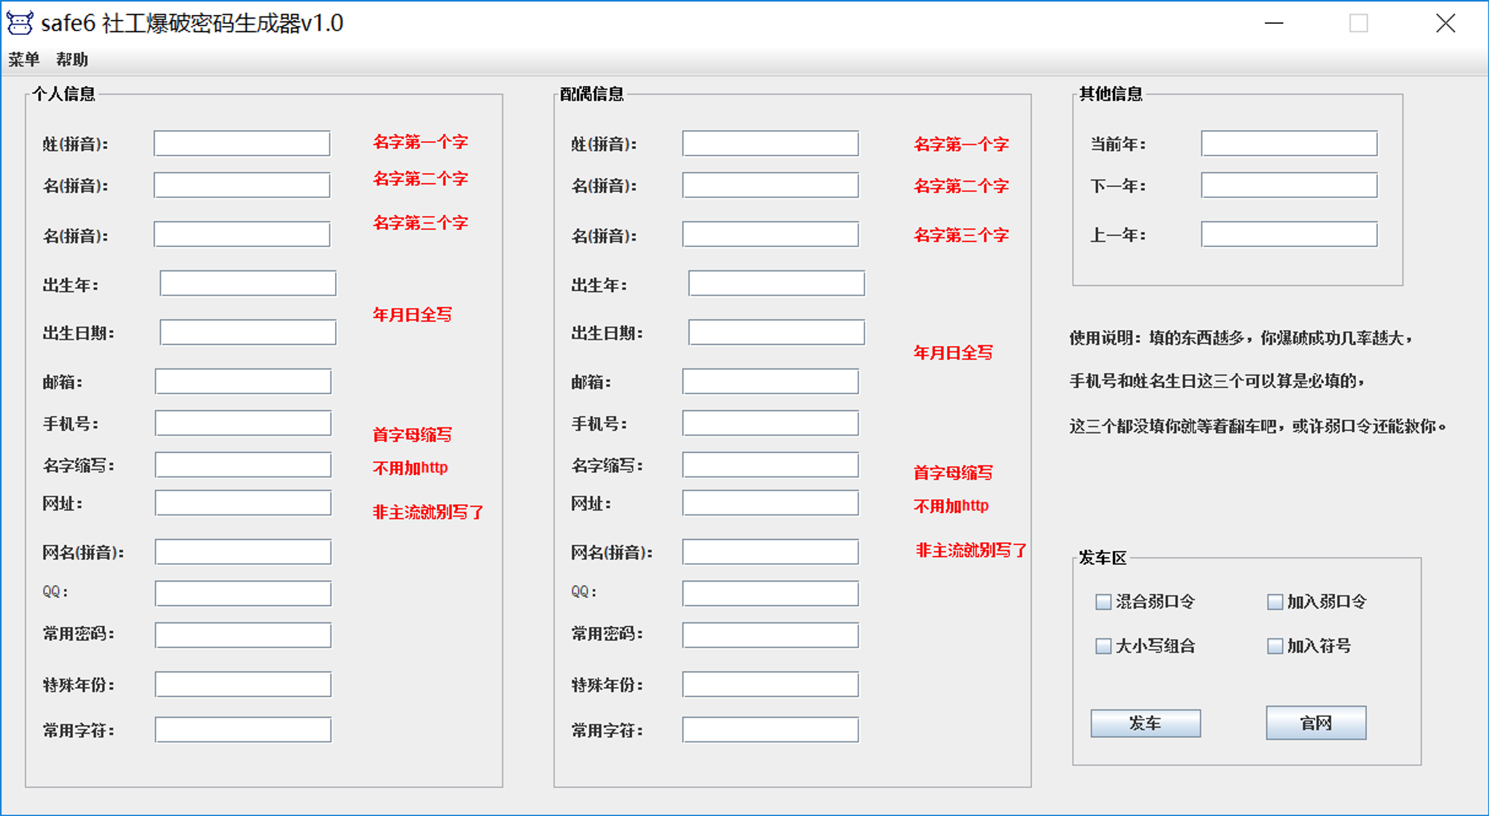Select the personal 手机号 input field
Viewport: 1489px width, 816px height.
[243, 424]
